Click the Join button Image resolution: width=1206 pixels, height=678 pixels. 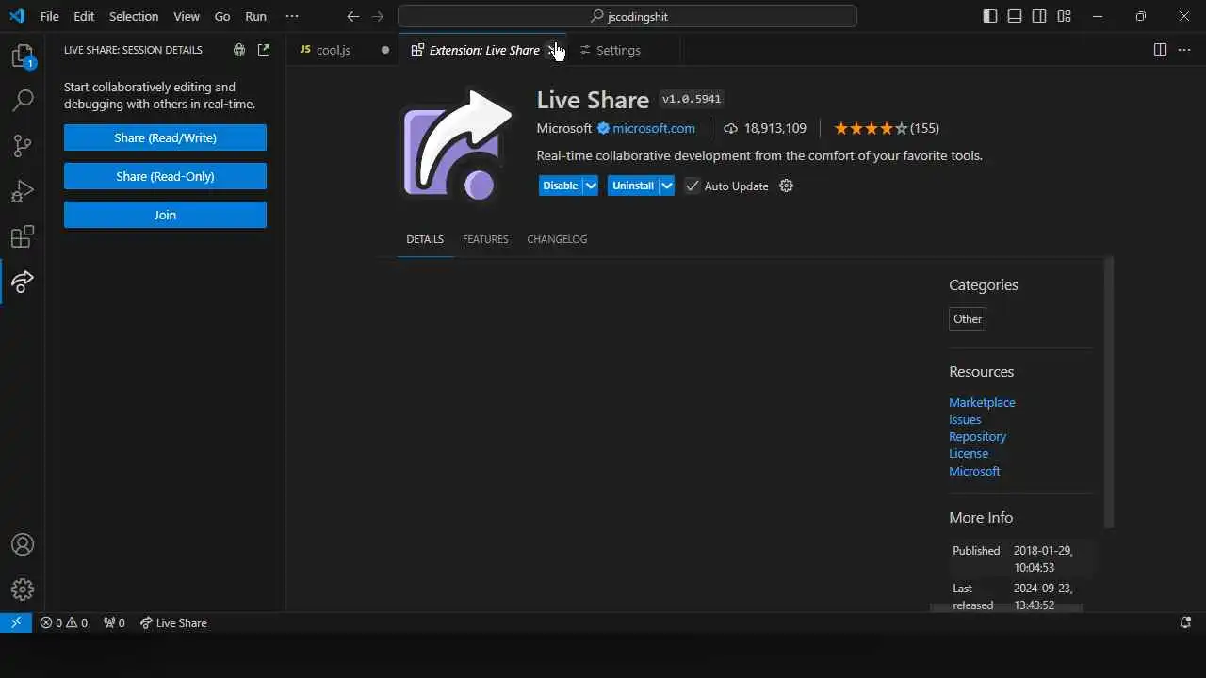click(165, 215)
